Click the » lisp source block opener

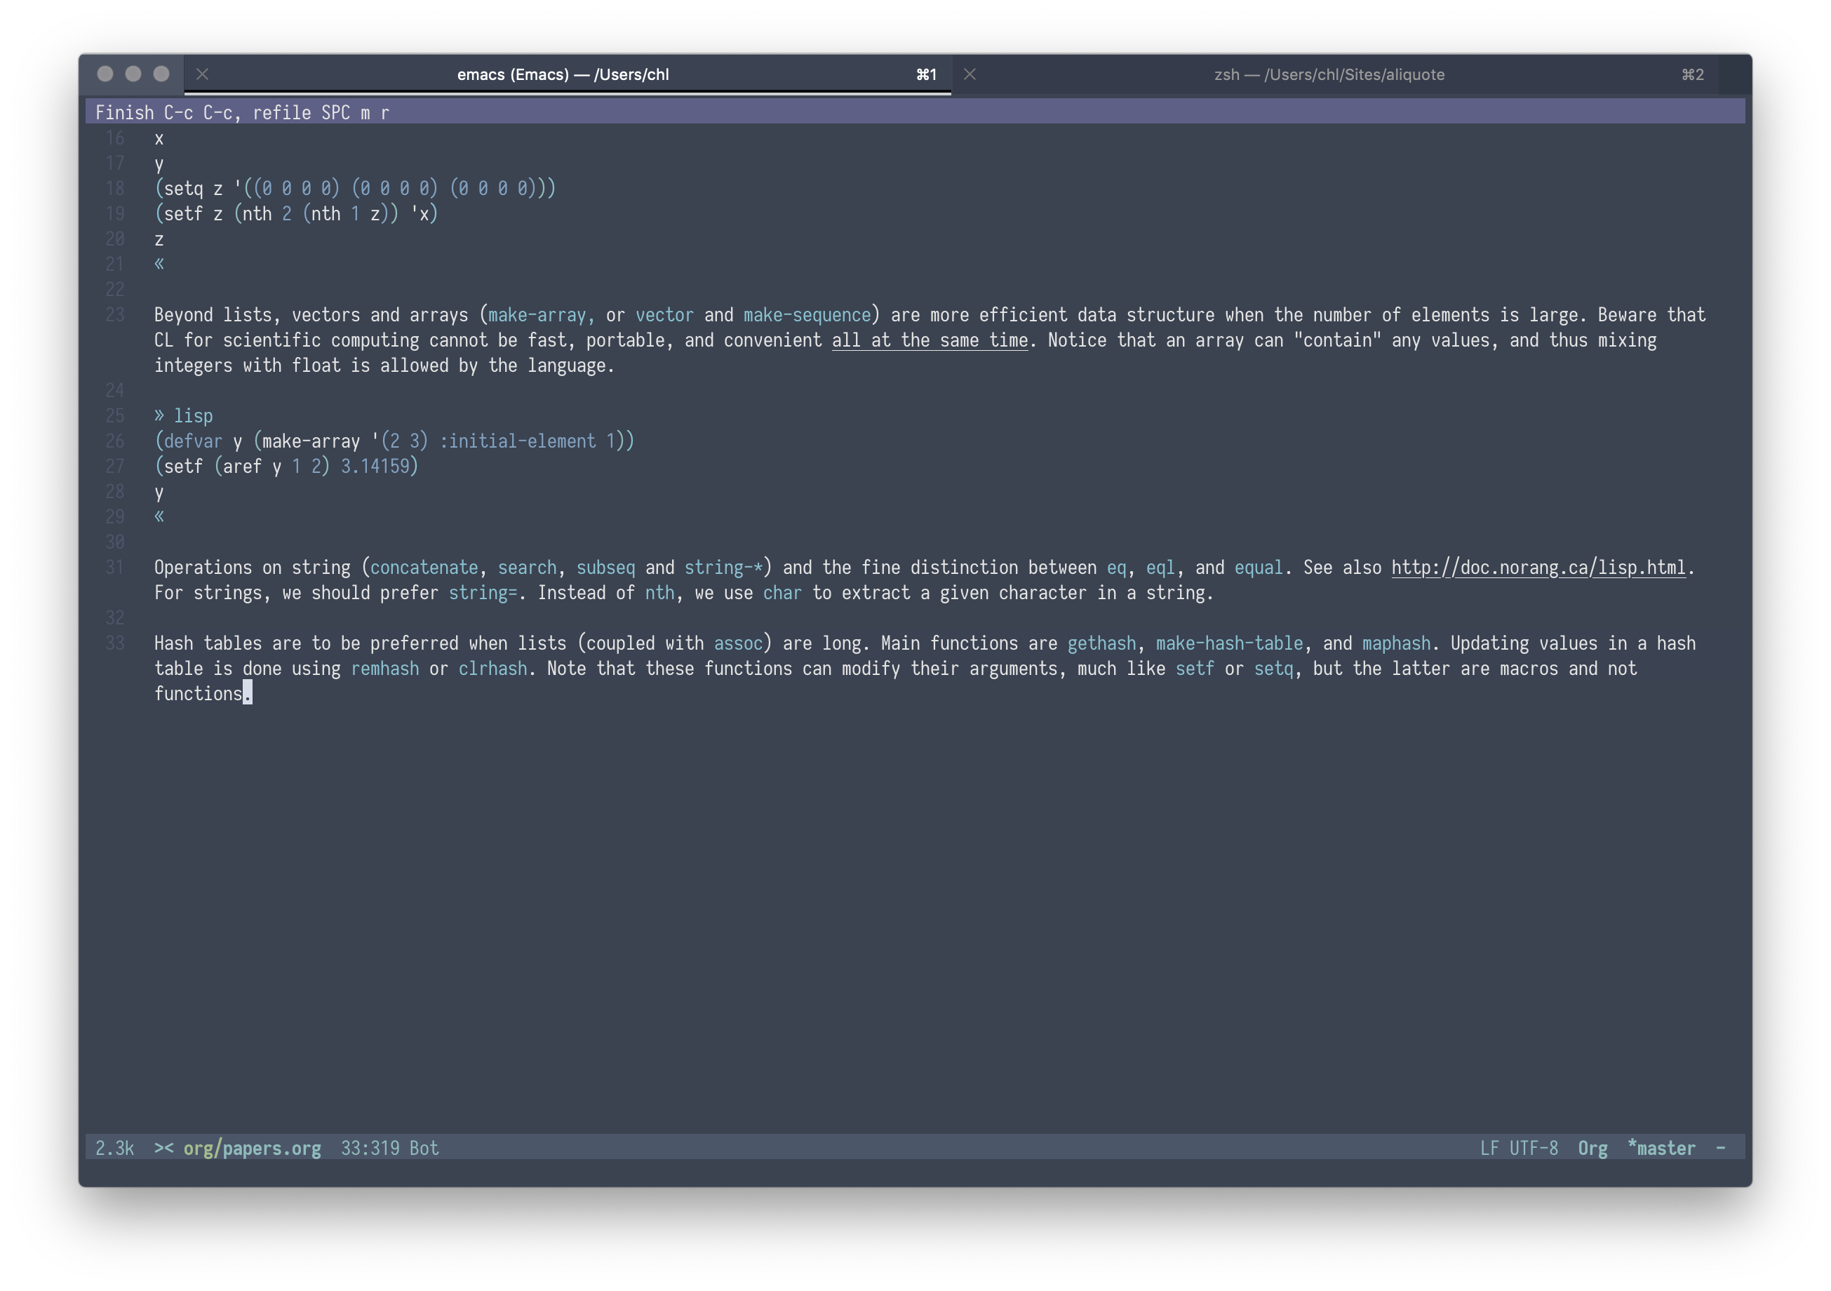(183, 416)
